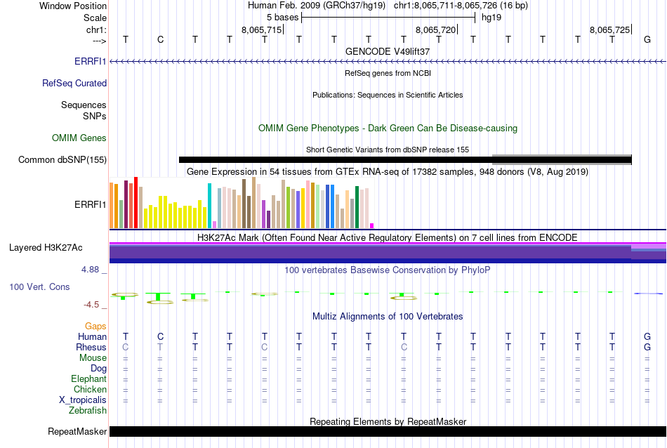Screen dimensions: 667x448
Task: Click the ERRFI1 label of the GENCODE track
Action: pos(90,61)
